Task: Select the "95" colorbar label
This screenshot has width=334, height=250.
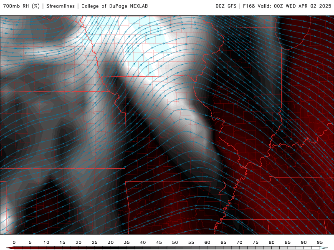Action: 320,242
